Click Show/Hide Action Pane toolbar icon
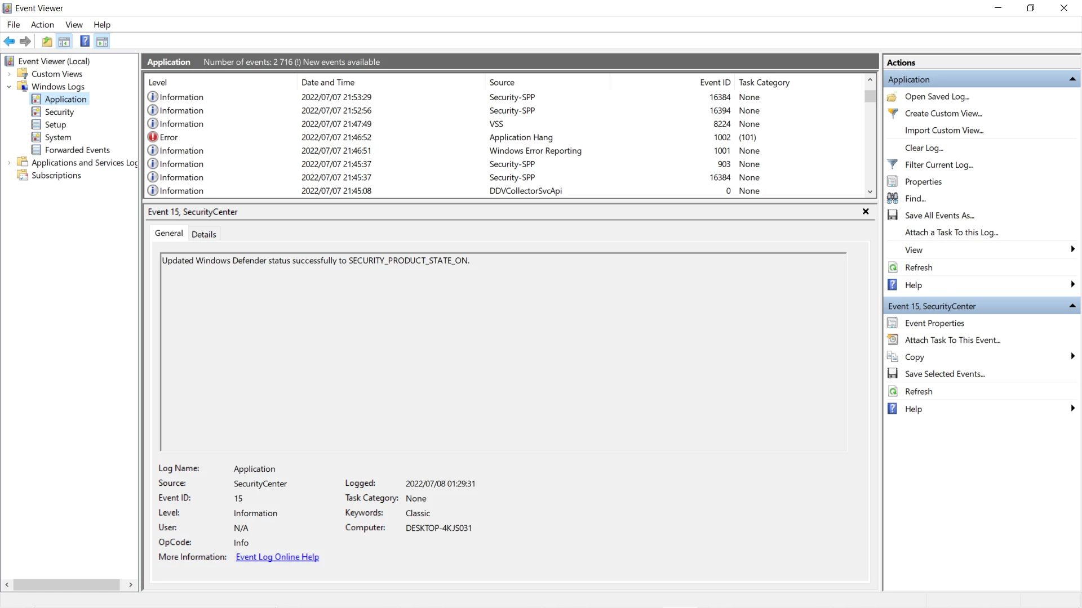Screen dimensions: 1082x608 (102, 41)
